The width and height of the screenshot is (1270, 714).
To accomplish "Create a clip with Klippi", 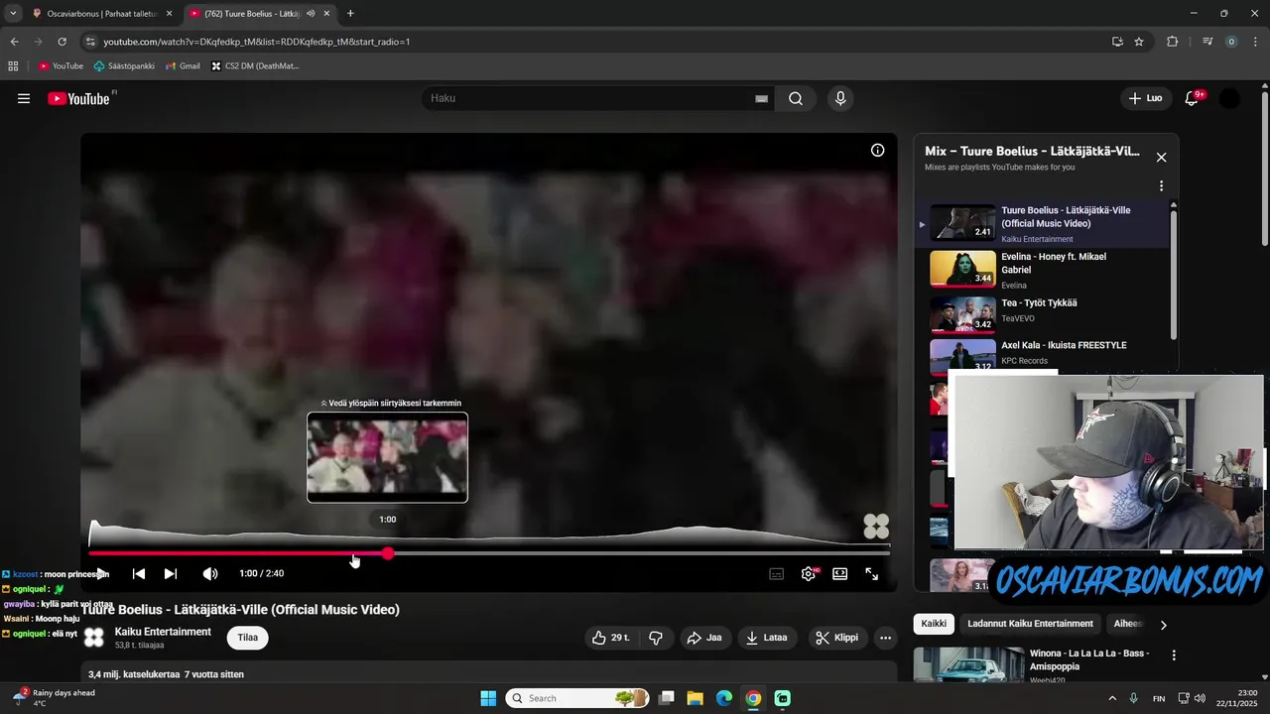I will (x=837, y=638).
